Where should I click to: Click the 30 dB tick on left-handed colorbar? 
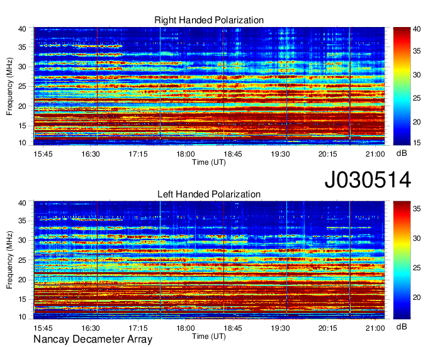[x=417, y=238]
